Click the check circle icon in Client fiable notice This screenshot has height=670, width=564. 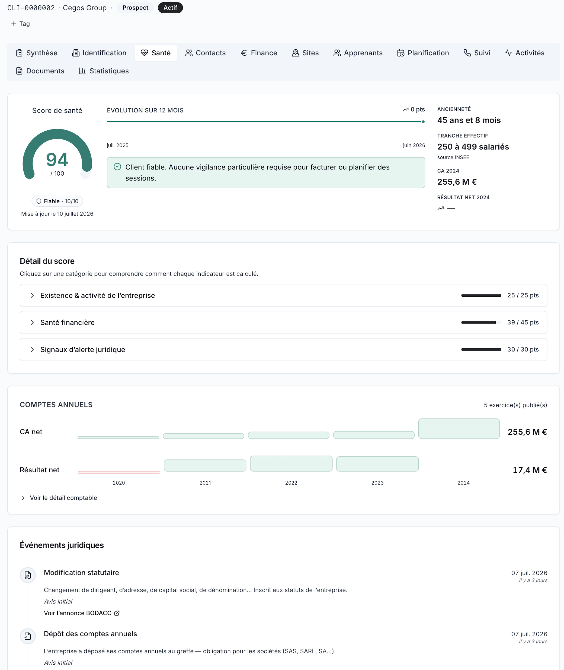(x=117, y=166)
